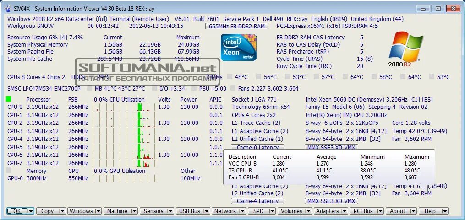465x220 pixels.
Task: Click MMX SSE3 XD VMX above tooltip
Action: click(331, 147)
